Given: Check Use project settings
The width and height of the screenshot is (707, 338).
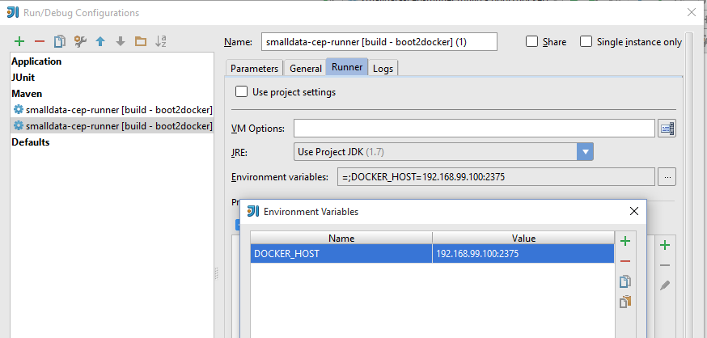Looking at the screenshot, I should tap(241, 92).
